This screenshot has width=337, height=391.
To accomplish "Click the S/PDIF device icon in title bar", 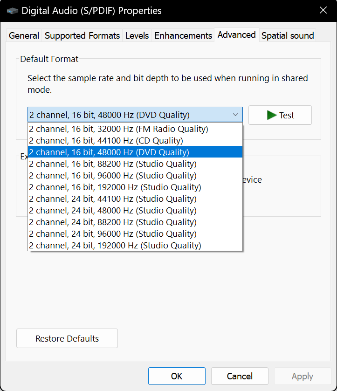I will [12, 11].
